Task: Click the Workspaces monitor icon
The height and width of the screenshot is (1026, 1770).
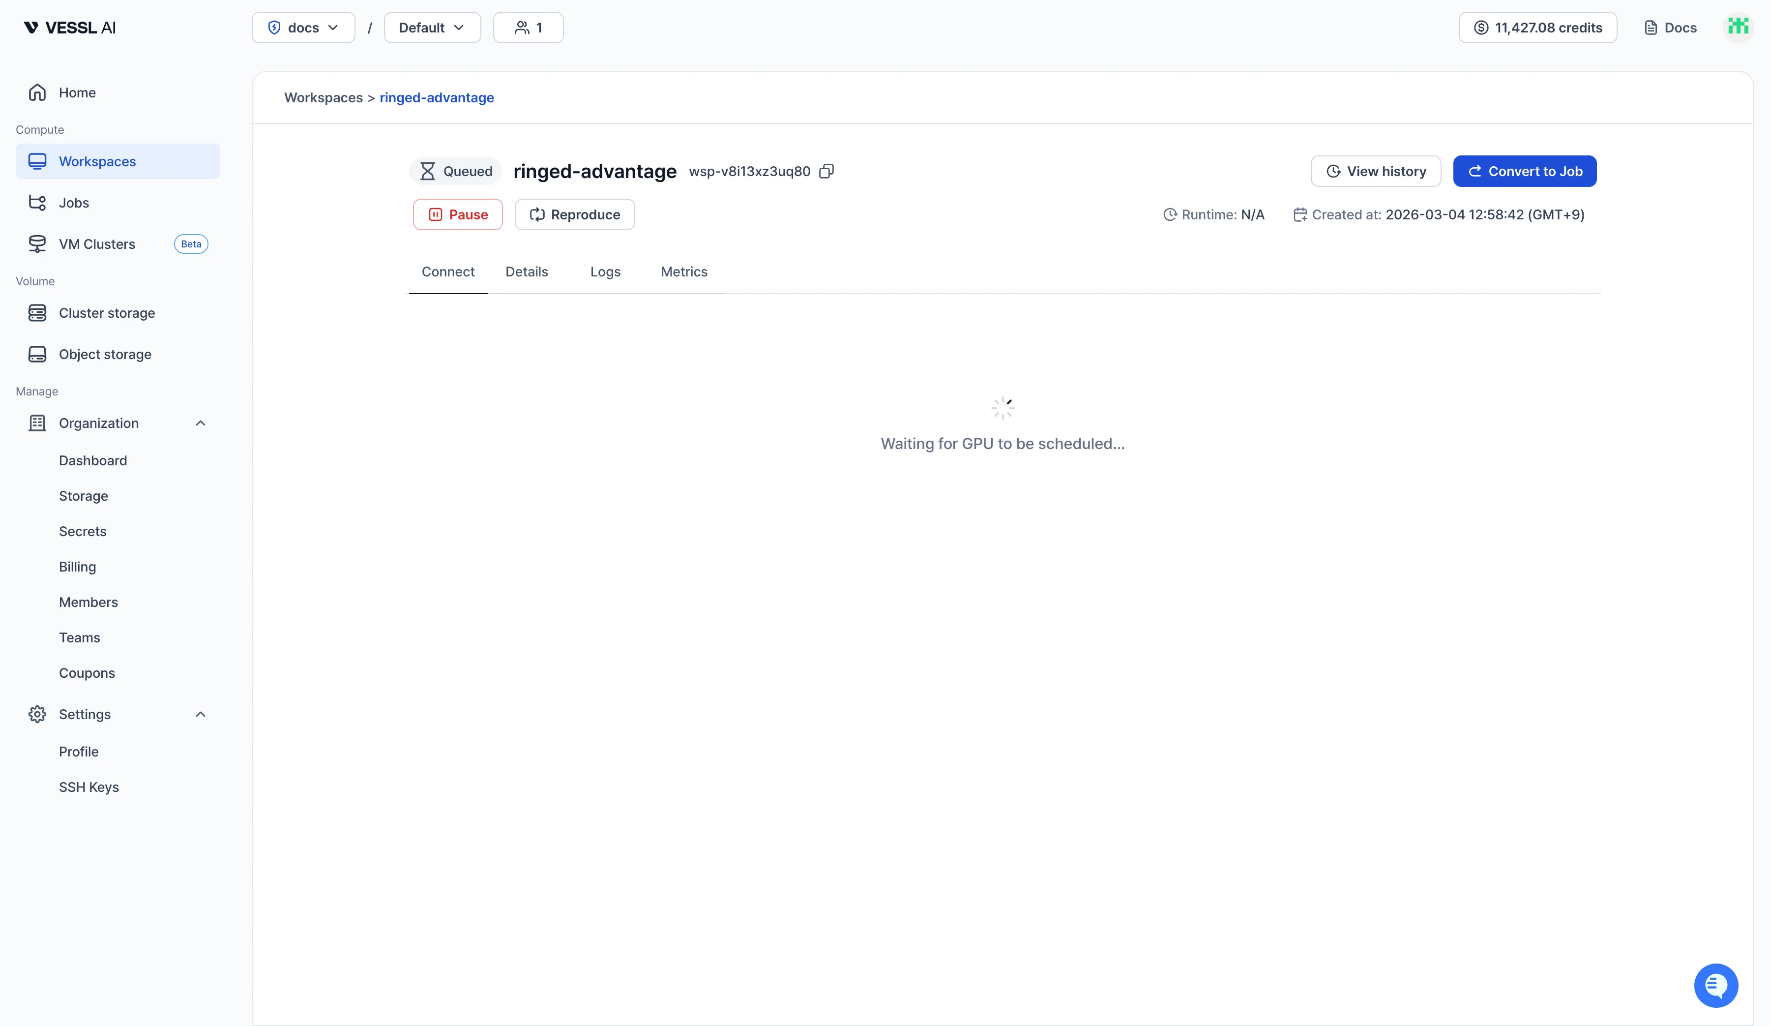Action: click(37, 161)
